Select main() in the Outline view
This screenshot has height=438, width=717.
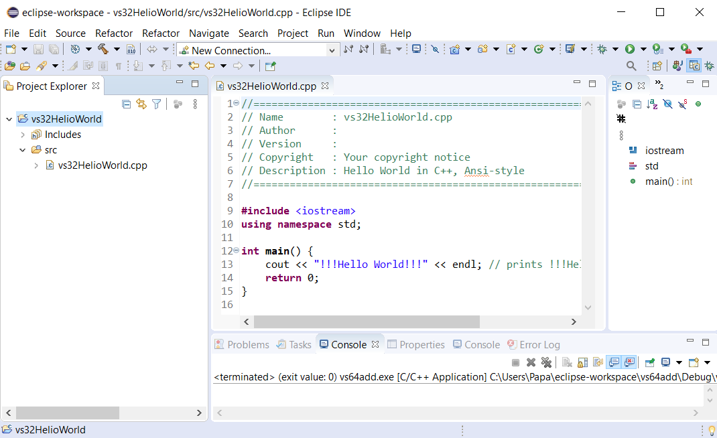point(661,181)
